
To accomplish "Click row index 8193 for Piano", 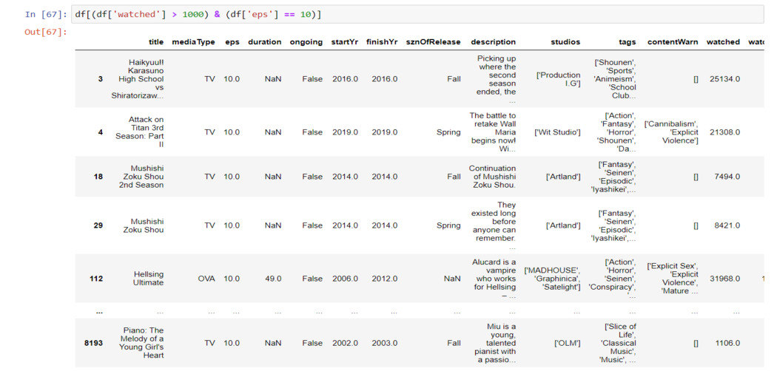I will pos(94,343).
